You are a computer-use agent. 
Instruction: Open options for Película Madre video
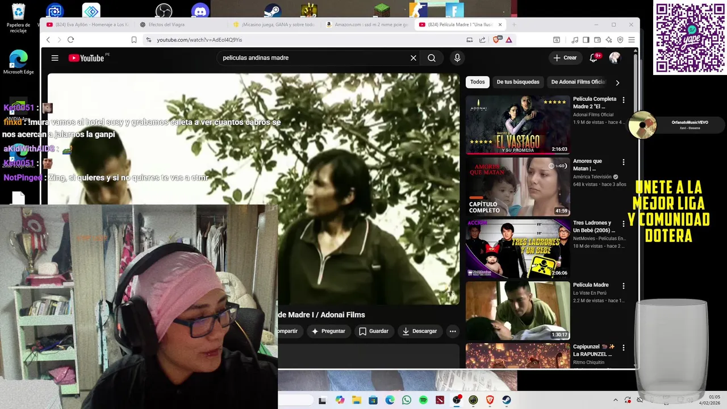tap(623, 286)
